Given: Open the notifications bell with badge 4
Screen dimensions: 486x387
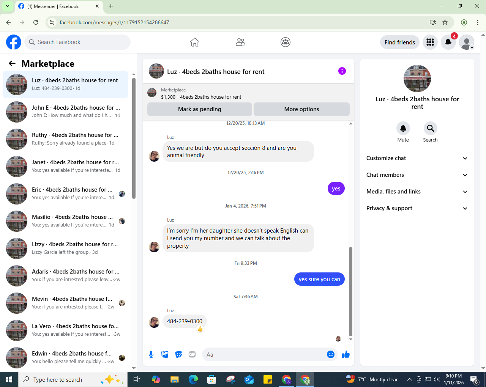Looking at the screenshot, I should point(448,42).
